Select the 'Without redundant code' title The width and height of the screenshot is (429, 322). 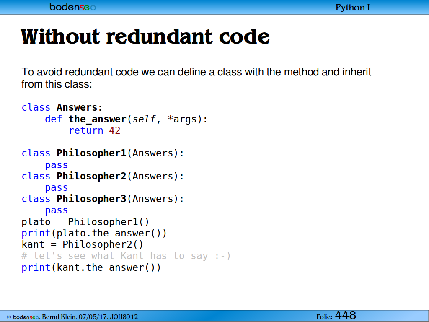(x=145, y=37)
